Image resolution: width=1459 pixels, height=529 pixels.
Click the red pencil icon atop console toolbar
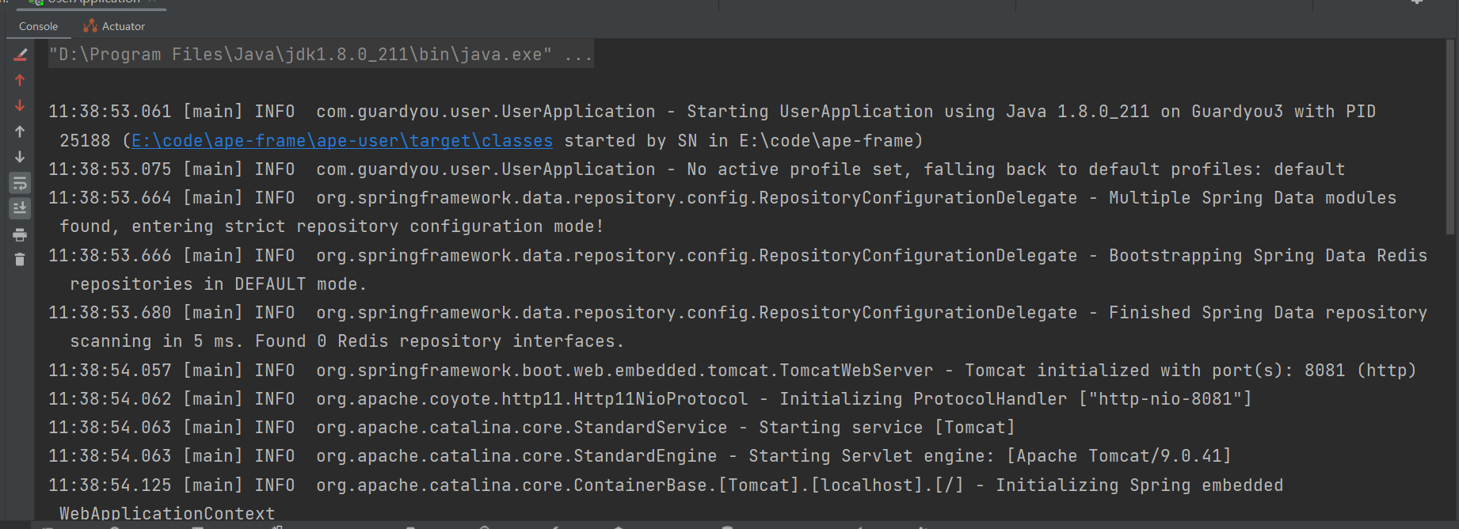[21, 55]
